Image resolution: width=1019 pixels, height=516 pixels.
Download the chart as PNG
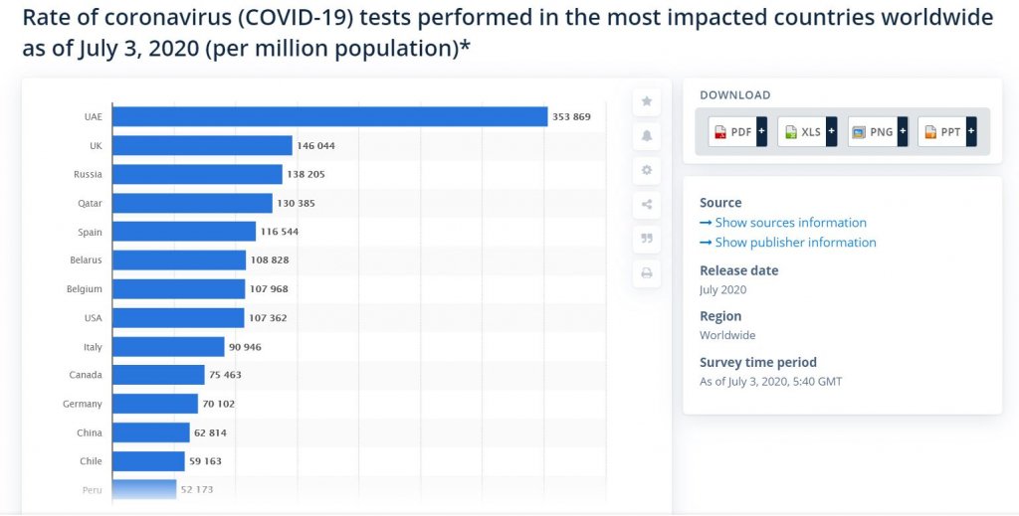(x=873, y=131)
